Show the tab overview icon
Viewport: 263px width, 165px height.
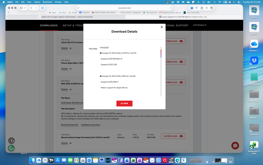(x=212, y=8)
